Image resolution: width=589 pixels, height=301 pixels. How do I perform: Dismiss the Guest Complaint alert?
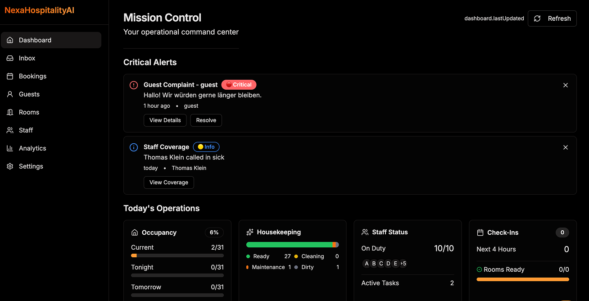pyautogui.click(x=566, y=85)
